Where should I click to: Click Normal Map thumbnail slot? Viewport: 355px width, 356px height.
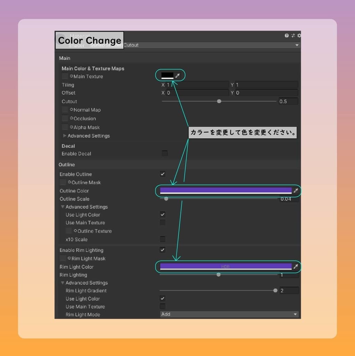[x=65, y=110]
